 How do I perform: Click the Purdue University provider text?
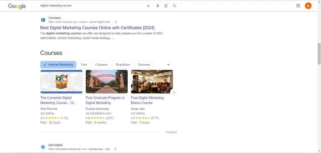(x=97, y=109)
